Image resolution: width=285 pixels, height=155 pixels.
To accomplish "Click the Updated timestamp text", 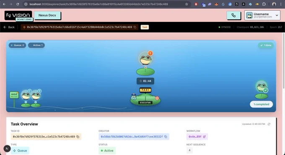I will pyautogui.click(x=254, y=124).
